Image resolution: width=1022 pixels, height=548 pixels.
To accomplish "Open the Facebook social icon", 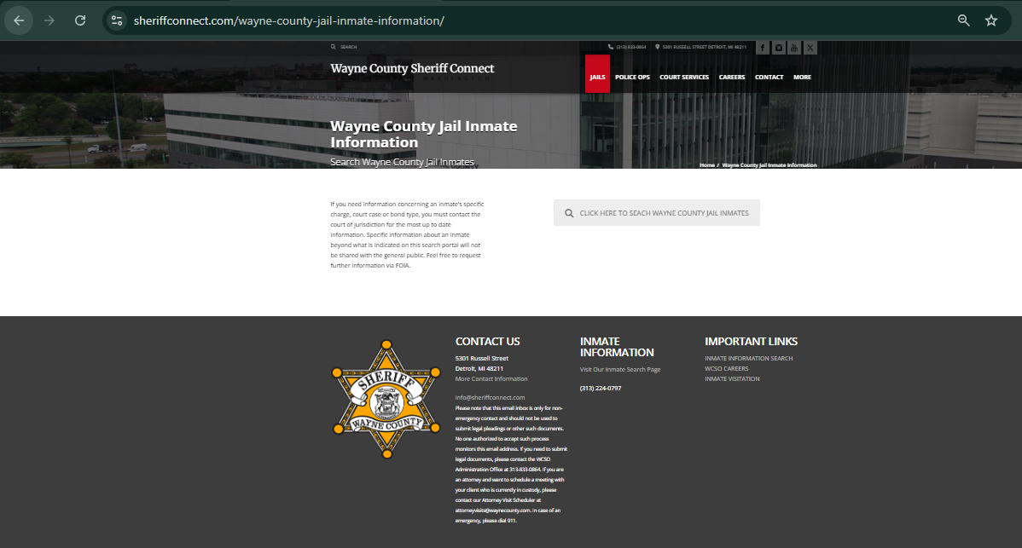I will (x=763, y=48).
